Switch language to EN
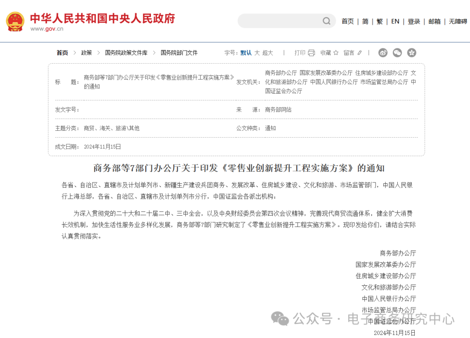470x338 pixels. pos(395,21)
